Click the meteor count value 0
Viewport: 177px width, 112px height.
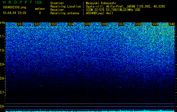[40, 13]
